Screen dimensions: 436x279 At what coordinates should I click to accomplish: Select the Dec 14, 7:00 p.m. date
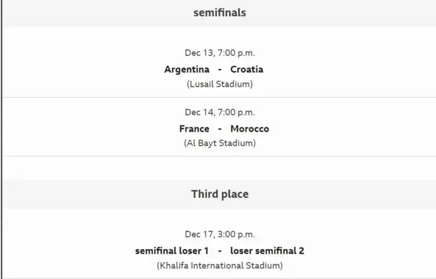click(219, 113)
